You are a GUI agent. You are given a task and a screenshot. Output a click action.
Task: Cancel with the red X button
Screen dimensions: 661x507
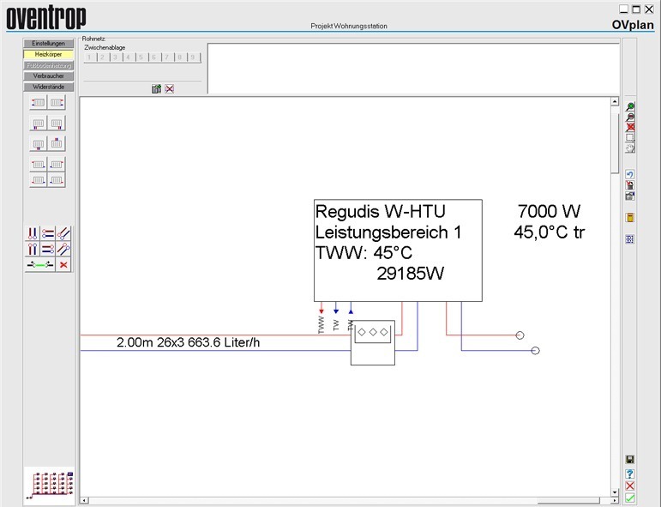630,486
